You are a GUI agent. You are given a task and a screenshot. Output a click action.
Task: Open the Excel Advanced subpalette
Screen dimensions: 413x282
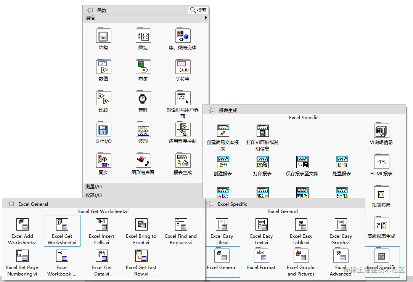(341, 255)
